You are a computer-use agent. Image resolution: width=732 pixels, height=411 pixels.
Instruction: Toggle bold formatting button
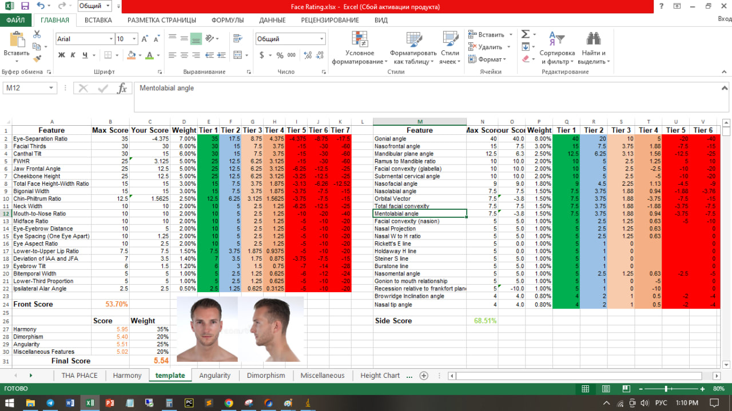61,55
